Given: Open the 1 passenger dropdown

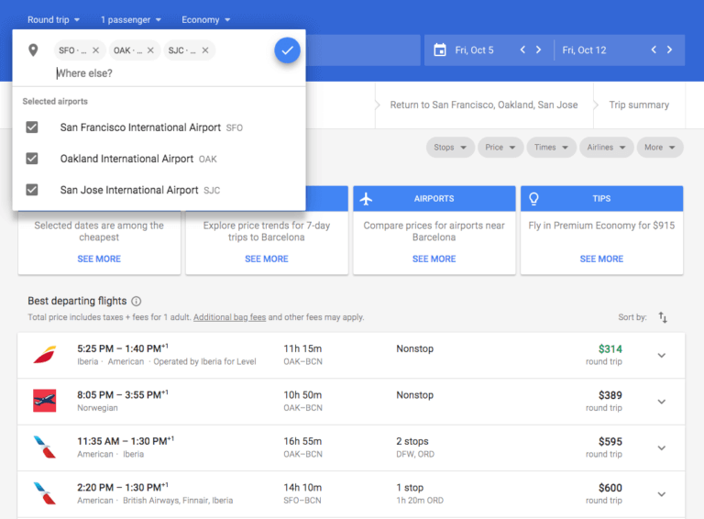Looking at the screenshot, I should coord(131,20).
